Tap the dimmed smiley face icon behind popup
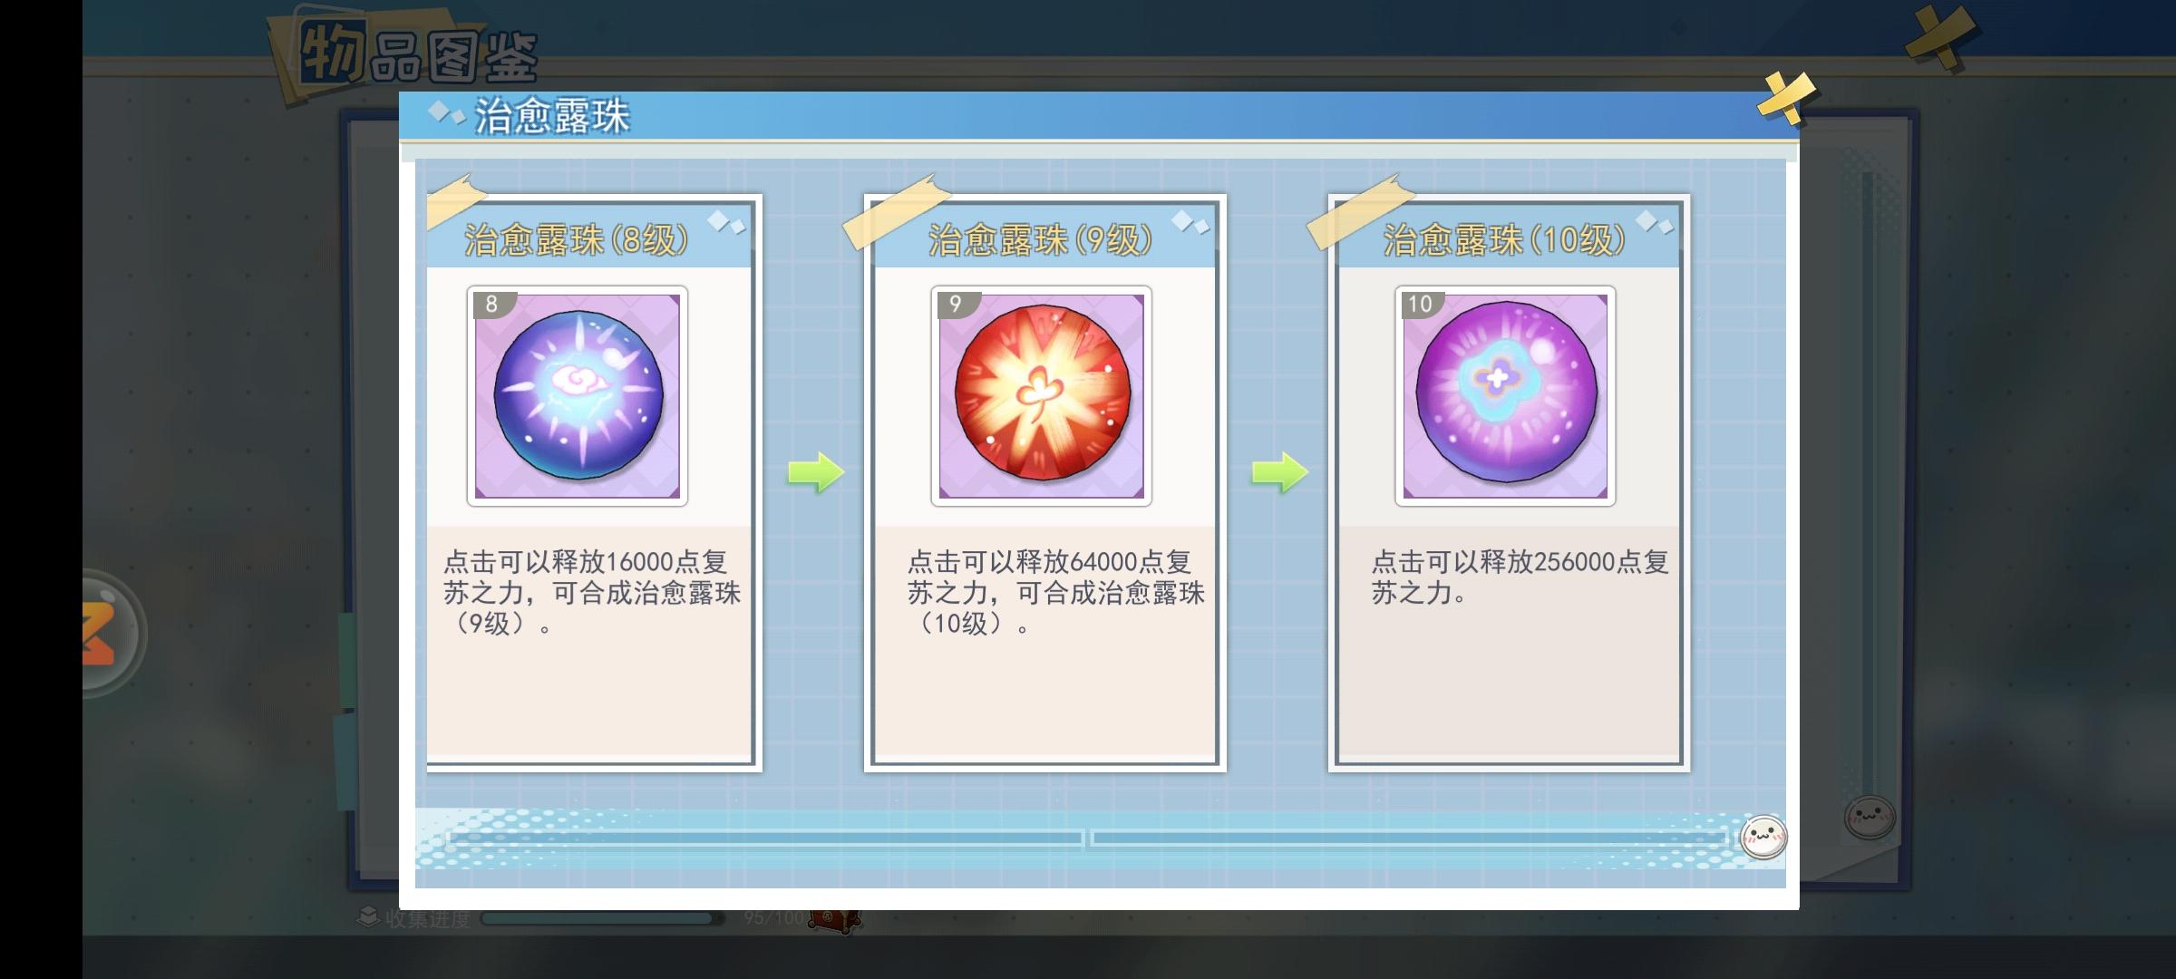This screenshot has width=2176, height=979. click(1870, 818)
